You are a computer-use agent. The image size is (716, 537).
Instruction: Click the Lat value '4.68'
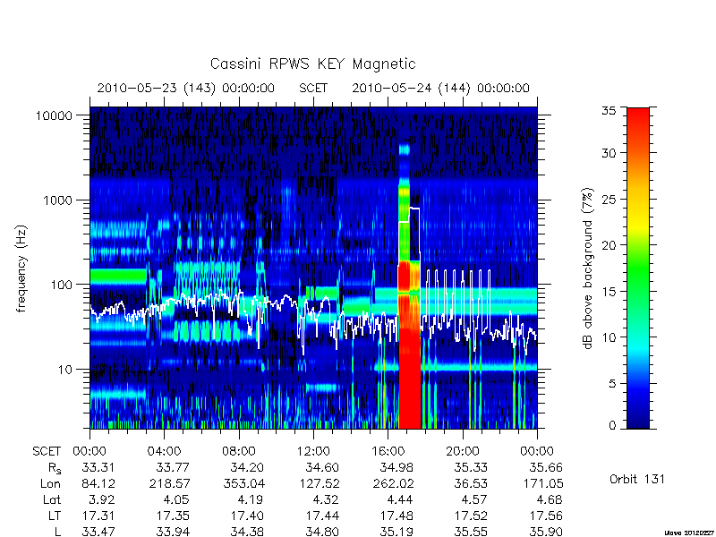click(x=550, y=500)
